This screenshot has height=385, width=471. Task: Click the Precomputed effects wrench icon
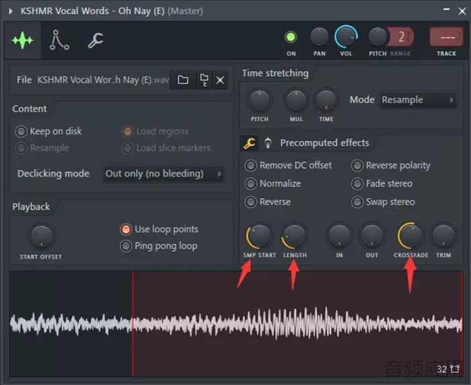pos(250,143)
